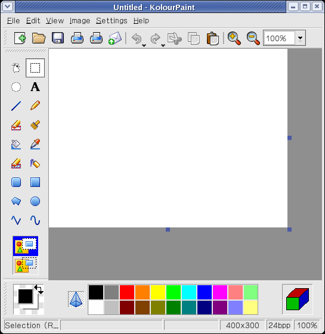Click the corner canvas resize handle
This screenshot has height=334, width=325.
pyautogui.click(x=289, y=229)
